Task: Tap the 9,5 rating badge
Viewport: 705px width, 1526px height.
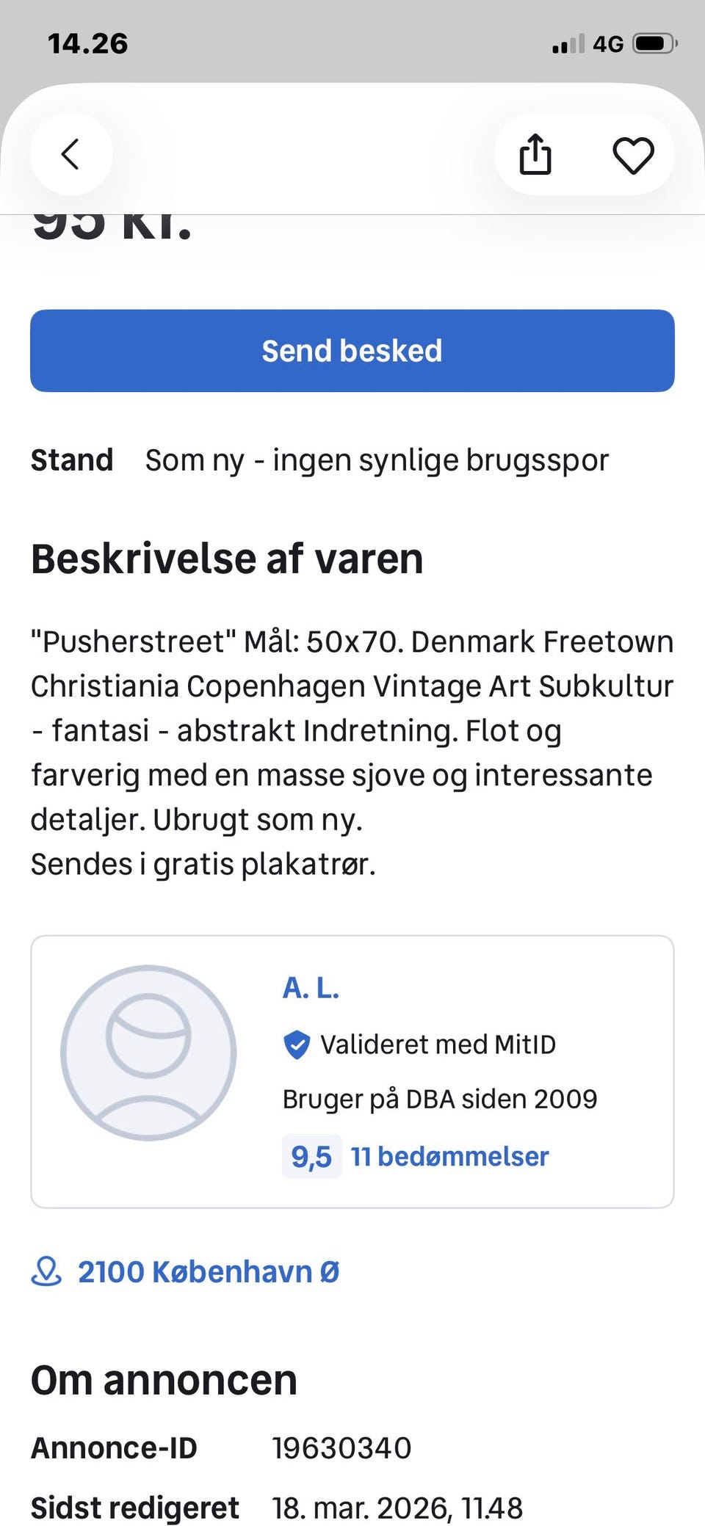Action: click(x=311, y=1157)
